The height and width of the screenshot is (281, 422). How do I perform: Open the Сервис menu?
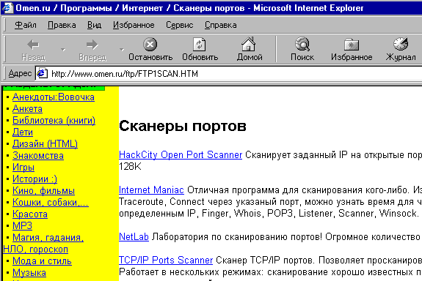[x=180, y=25]
